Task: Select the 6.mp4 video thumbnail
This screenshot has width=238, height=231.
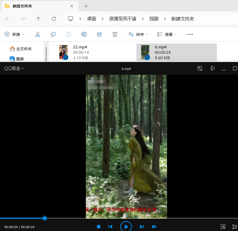Action: [145, 52]
